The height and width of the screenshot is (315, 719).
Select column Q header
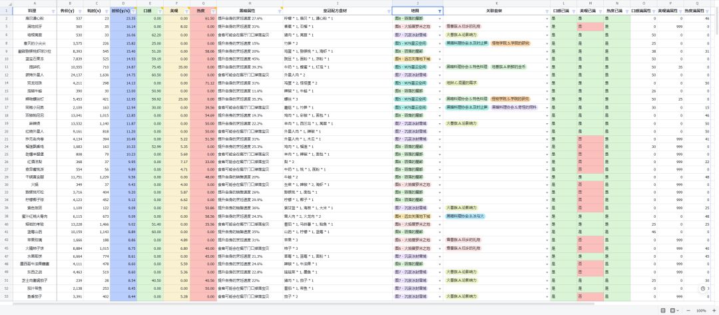[697, 3]
